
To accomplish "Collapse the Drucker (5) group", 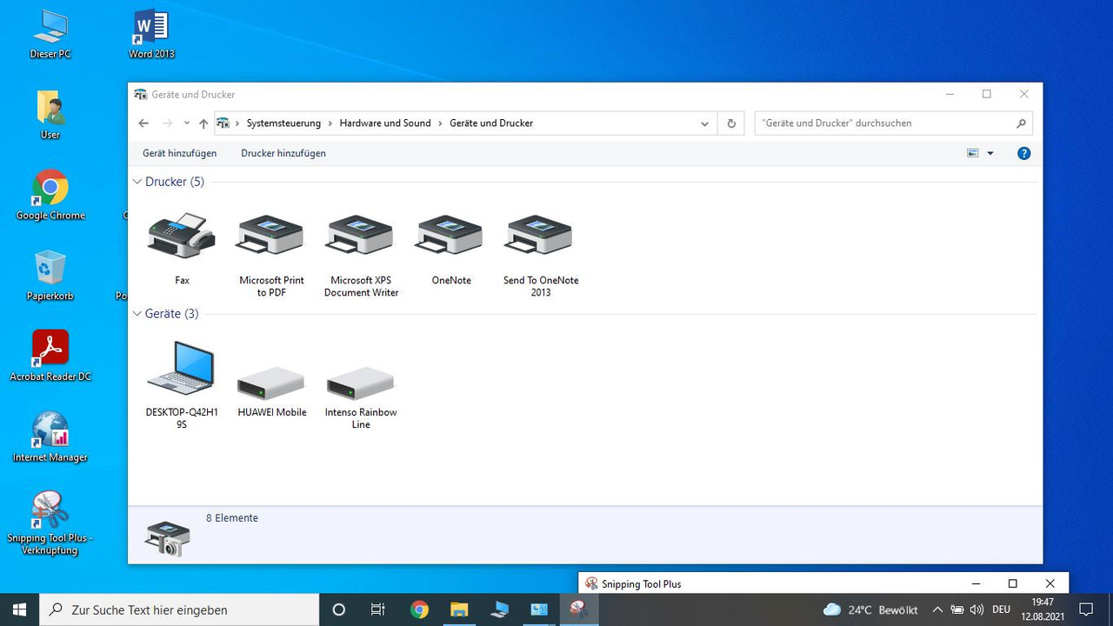I will pos(137,182).
